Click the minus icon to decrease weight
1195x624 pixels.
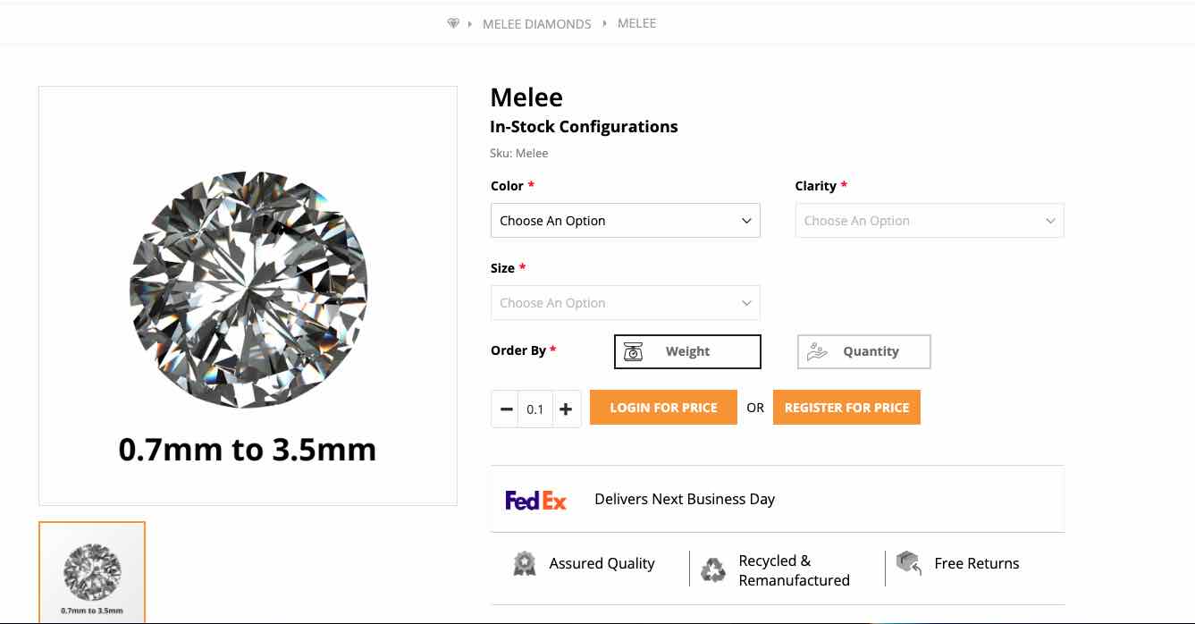[506, 409]
